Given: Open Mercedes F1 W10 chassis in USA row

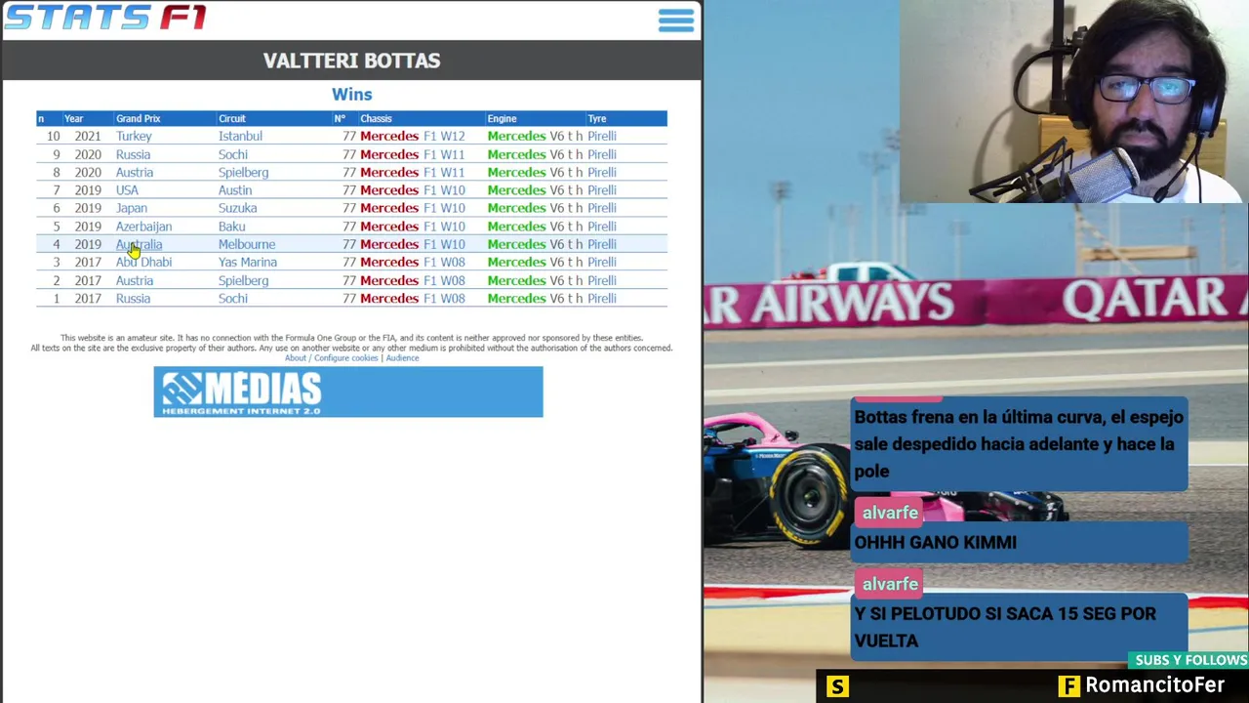Looking at the screenshot, I should click(x=413, y=190).
